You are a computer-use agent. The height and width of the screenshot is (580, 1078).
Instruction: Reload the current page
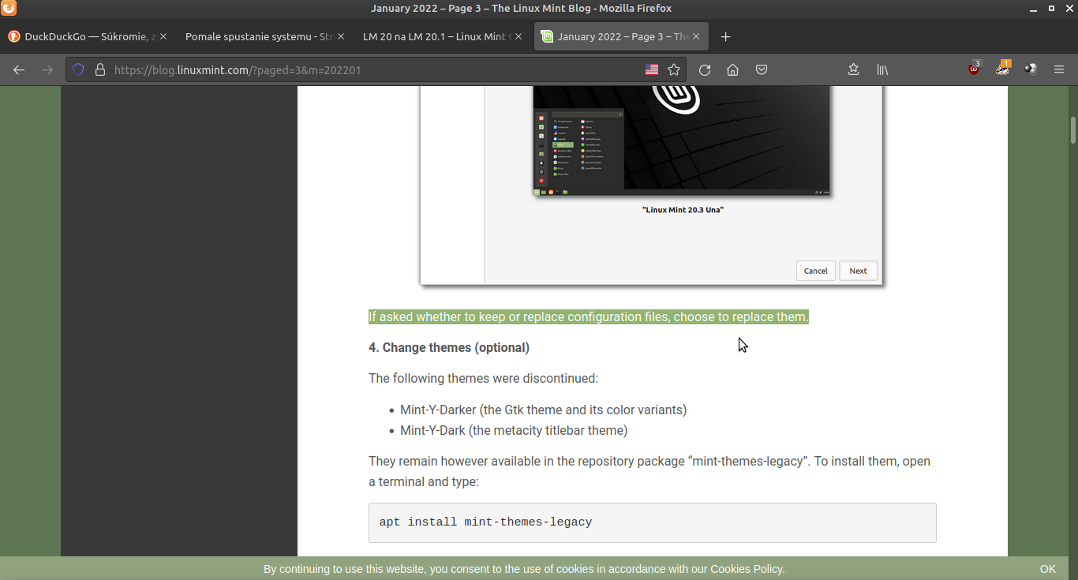[705, 69]
